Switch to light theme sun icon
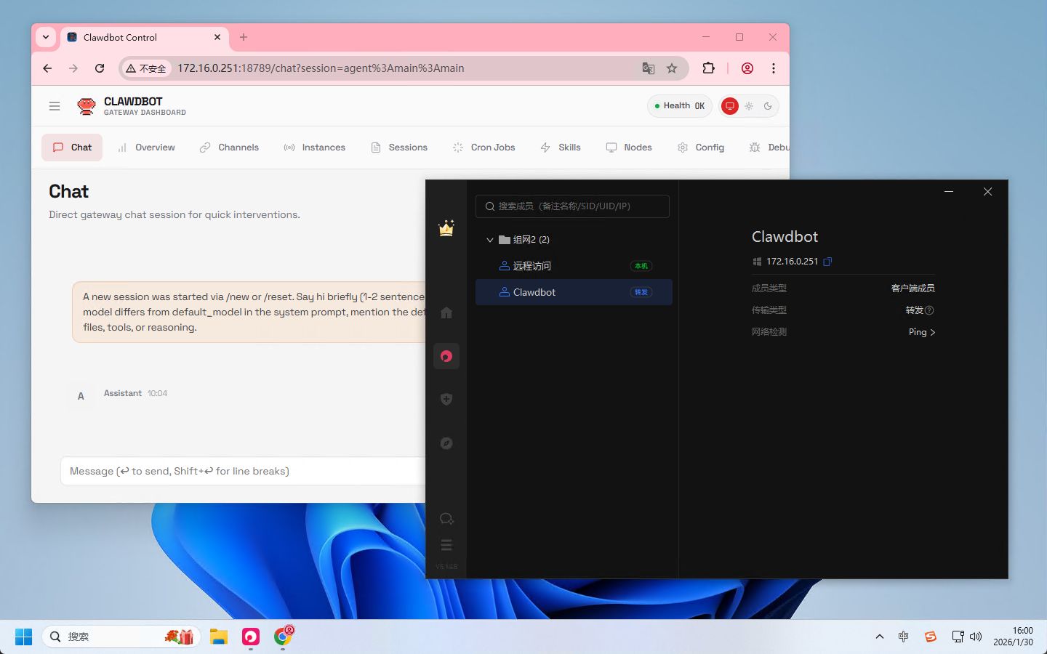The height and width of the screenshot is (654, 1047). click(x=749, y=106)
